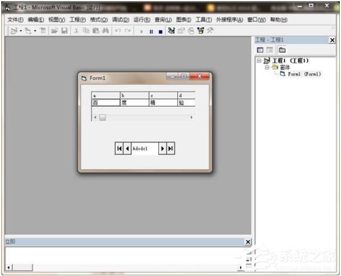Viewport: 341px width, 276px height.
Task: Jump to first record on Adodc1
Action: (x=119, y=149)
